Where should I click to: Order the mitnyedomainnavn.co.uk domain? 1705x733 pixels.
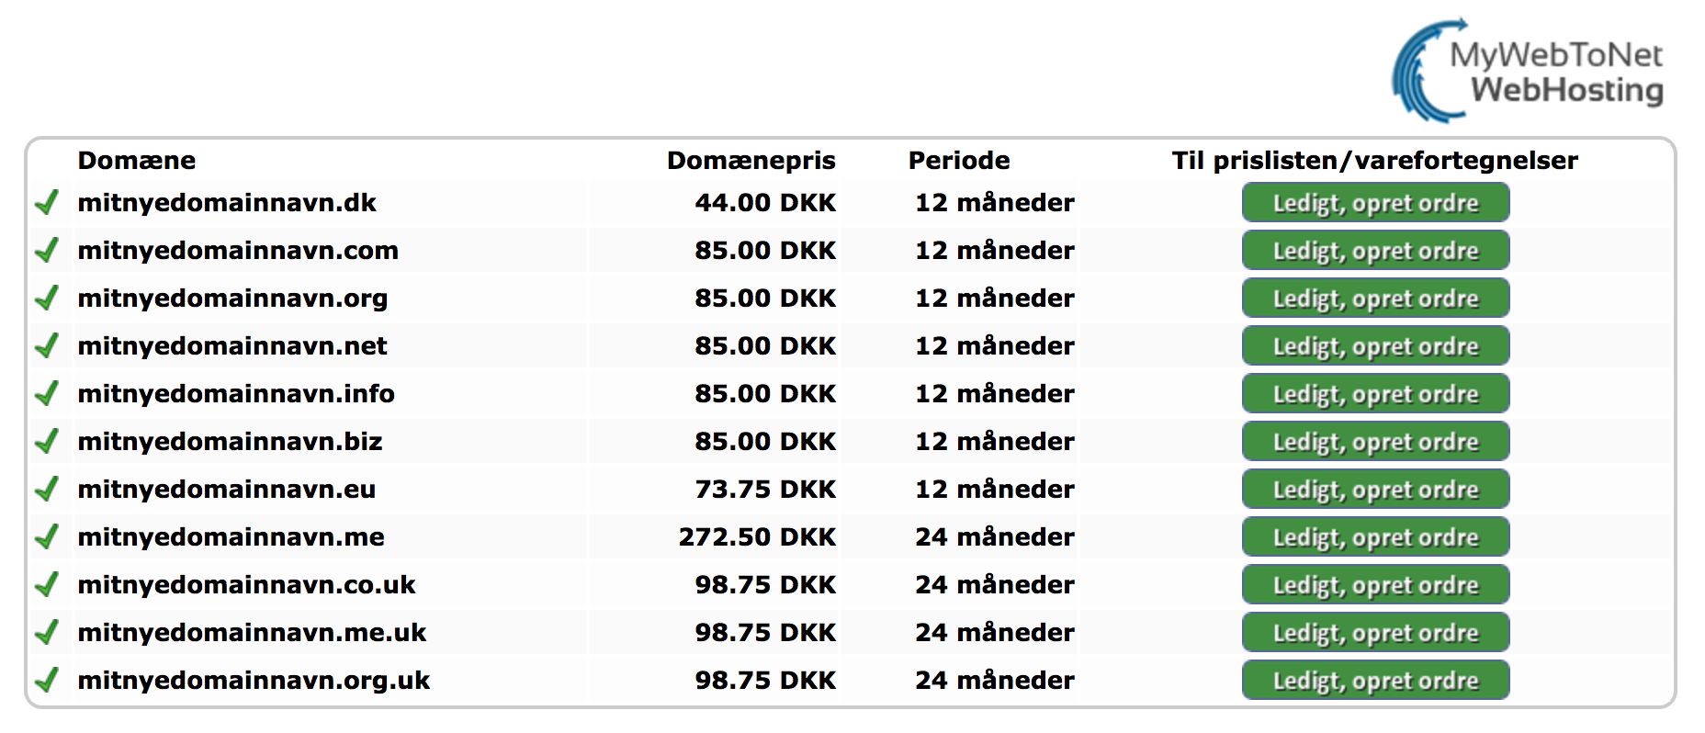pyautogui.click(x=1375, y=584)
